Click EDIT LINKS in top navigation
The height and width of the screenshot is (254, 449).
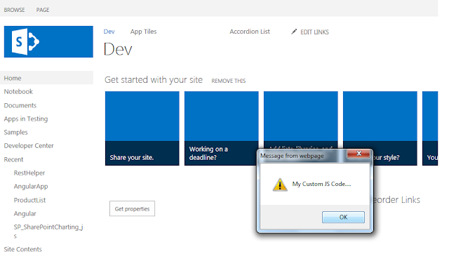click(x=314, y=32)
